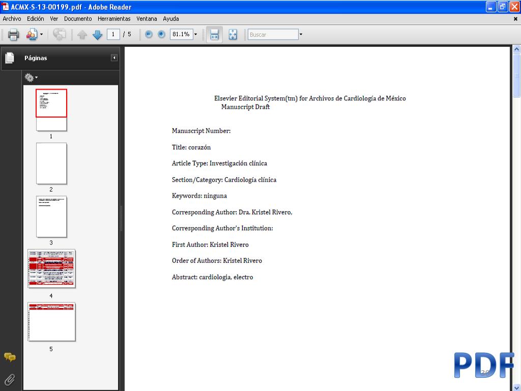Click the Adobe Reader title bar icon

pyautogui.click(x=6, y=7)
